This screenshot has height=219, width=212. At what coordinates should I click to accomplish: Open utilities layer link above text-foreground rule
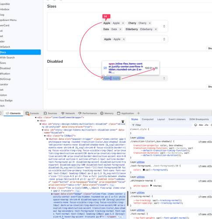point(141,162)
